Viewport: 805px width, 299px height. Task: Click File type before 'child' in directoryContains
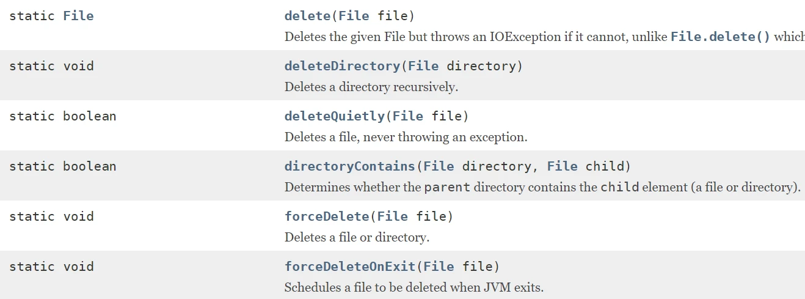click(563, 166)
